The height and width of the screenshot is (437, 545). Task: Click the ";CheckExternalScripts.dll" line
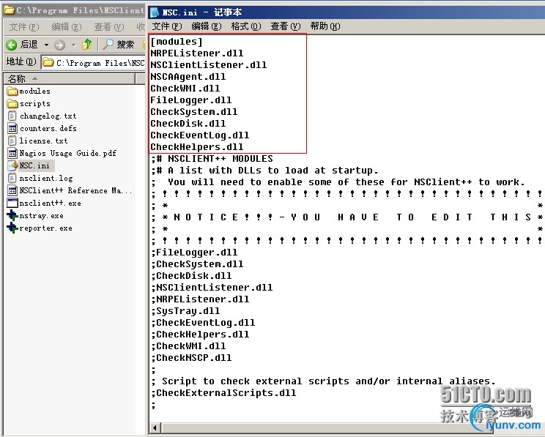coord(224,393)
